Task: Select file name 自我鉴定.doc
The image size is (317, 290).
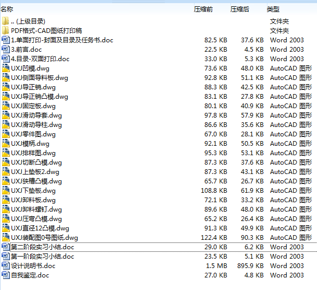Action: (30, 275)
